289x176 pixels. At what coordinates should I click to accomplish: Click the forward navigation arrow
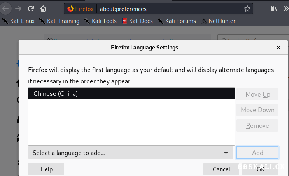point(18,8)
